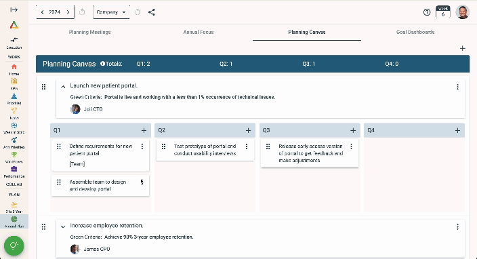Open menu on Define requirements card

coord(142,146)
